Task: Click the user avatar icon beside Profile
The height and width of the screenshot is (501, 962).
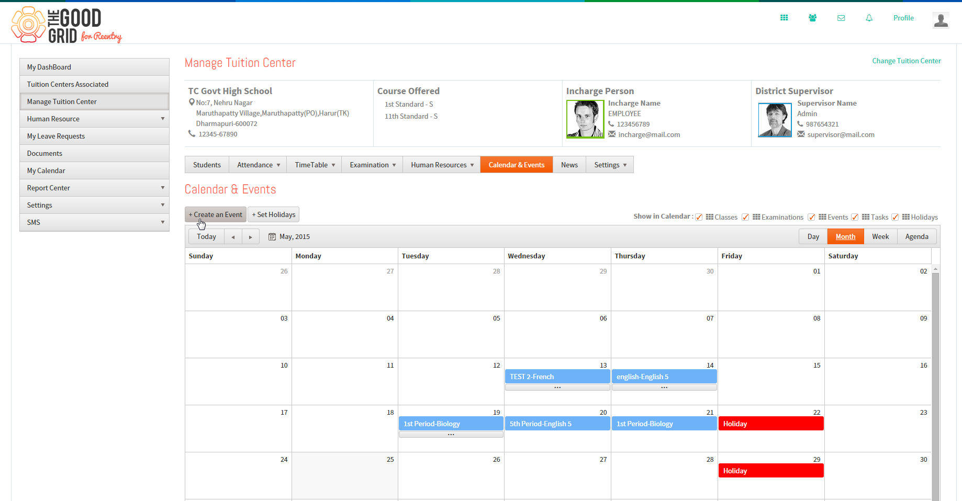Action: [x=941, y=20]
